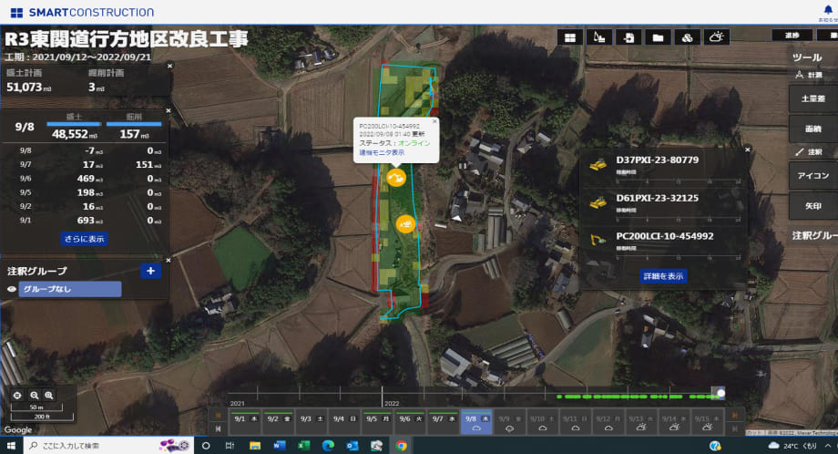Select the 面積 tool
The height and width of the screenshot is (454, 838).
[x=812, y=129]
